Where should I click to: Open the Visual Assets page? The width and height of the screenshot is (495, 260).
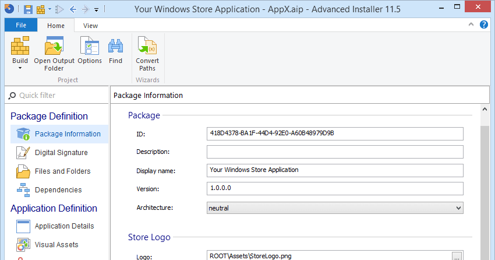59,245
